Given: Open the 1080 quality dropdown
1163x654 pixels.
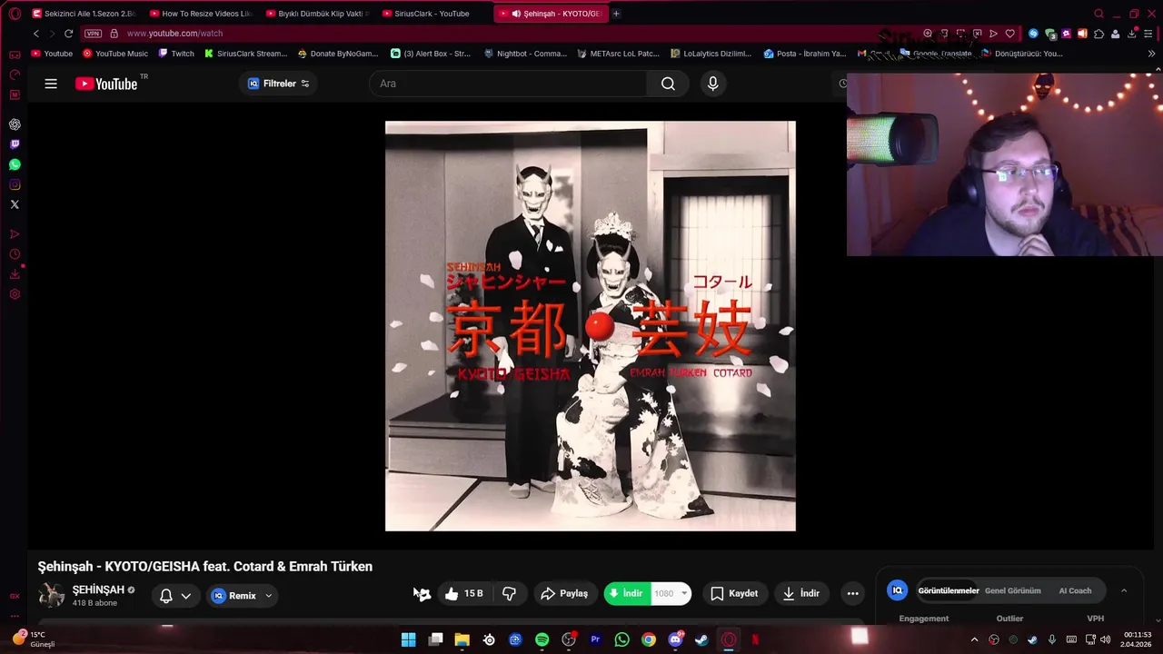Looking at the screenshot, I should (671, 593).
